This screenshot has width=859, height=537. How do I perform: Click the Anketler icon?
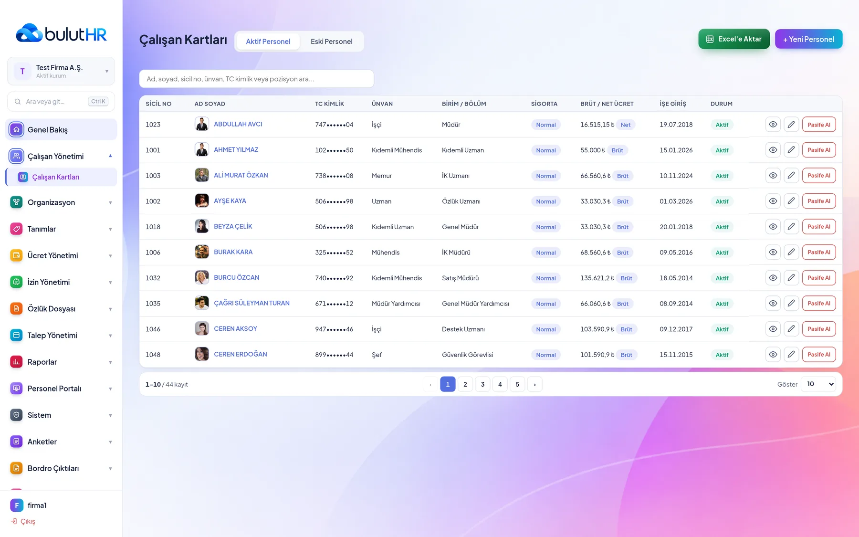[16, 442]
